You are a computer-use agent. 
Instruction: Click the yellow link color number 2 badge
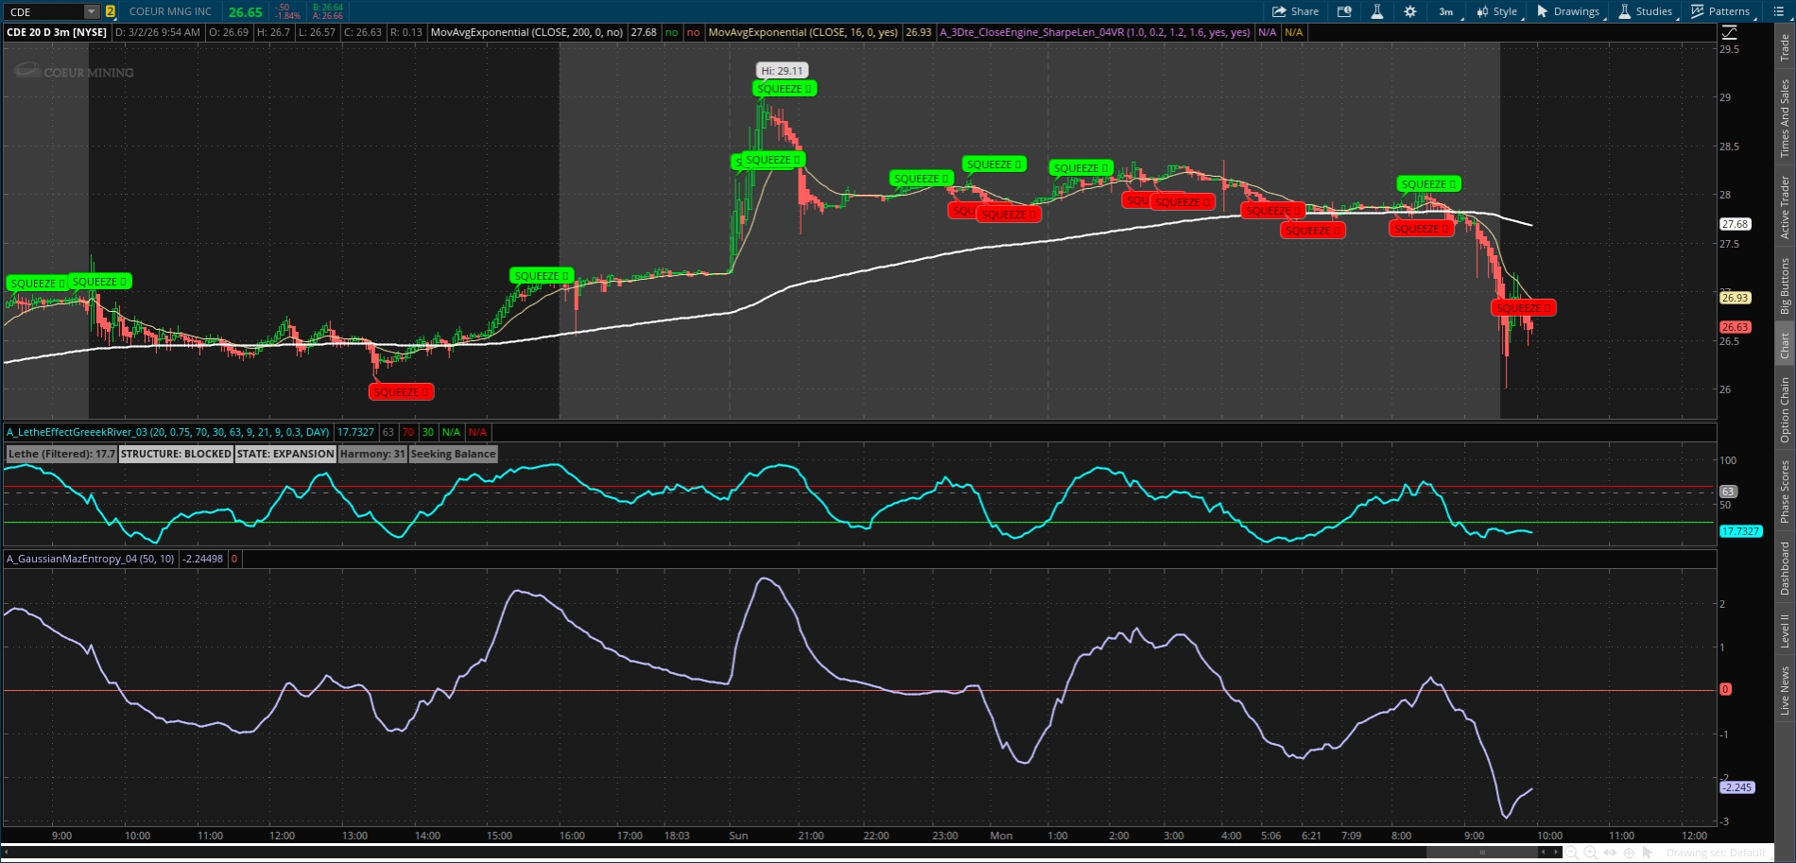[111, 11]
